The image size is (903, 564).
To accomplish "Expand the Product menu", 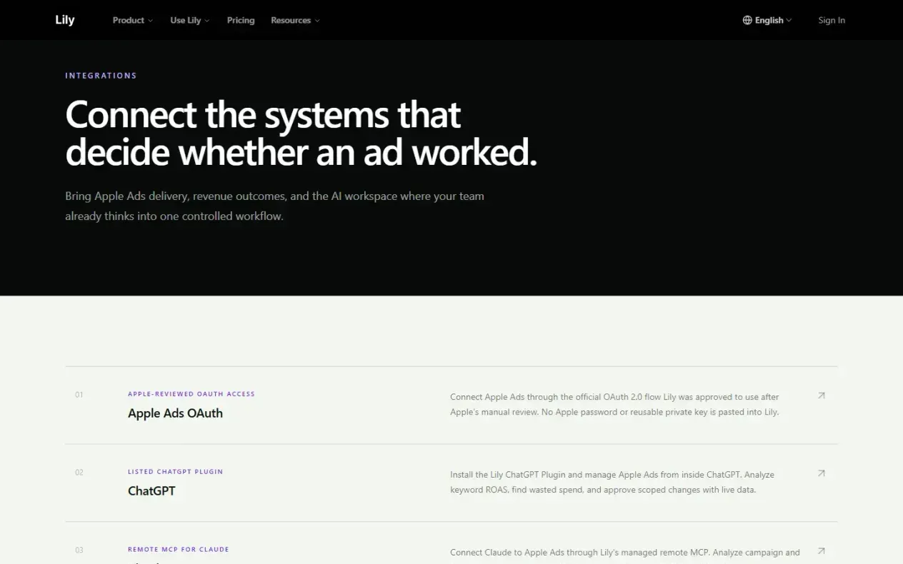I will coord(133,20).
